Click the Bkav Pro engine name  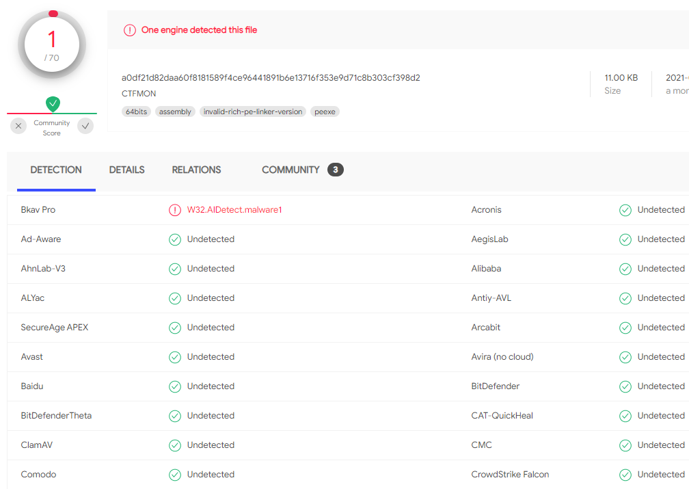click(x=38, y=210)
